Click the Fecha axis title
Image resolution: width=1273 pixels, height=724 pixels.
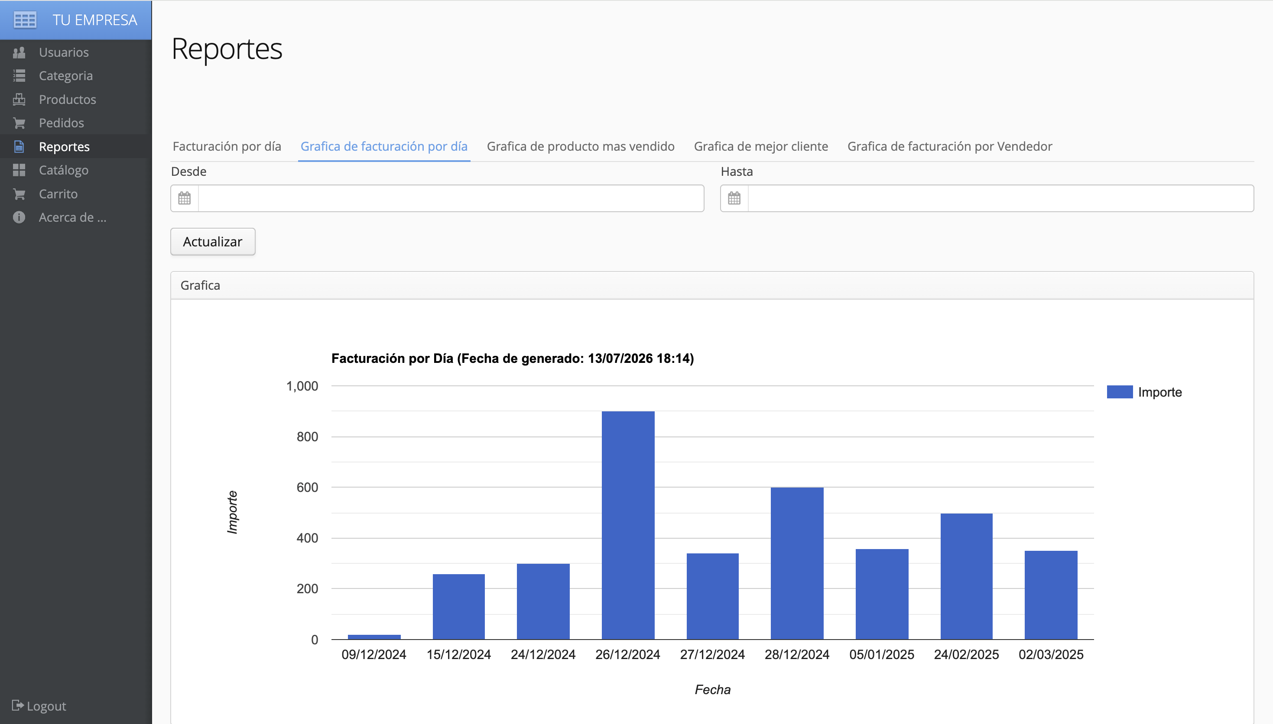[712, 690]
